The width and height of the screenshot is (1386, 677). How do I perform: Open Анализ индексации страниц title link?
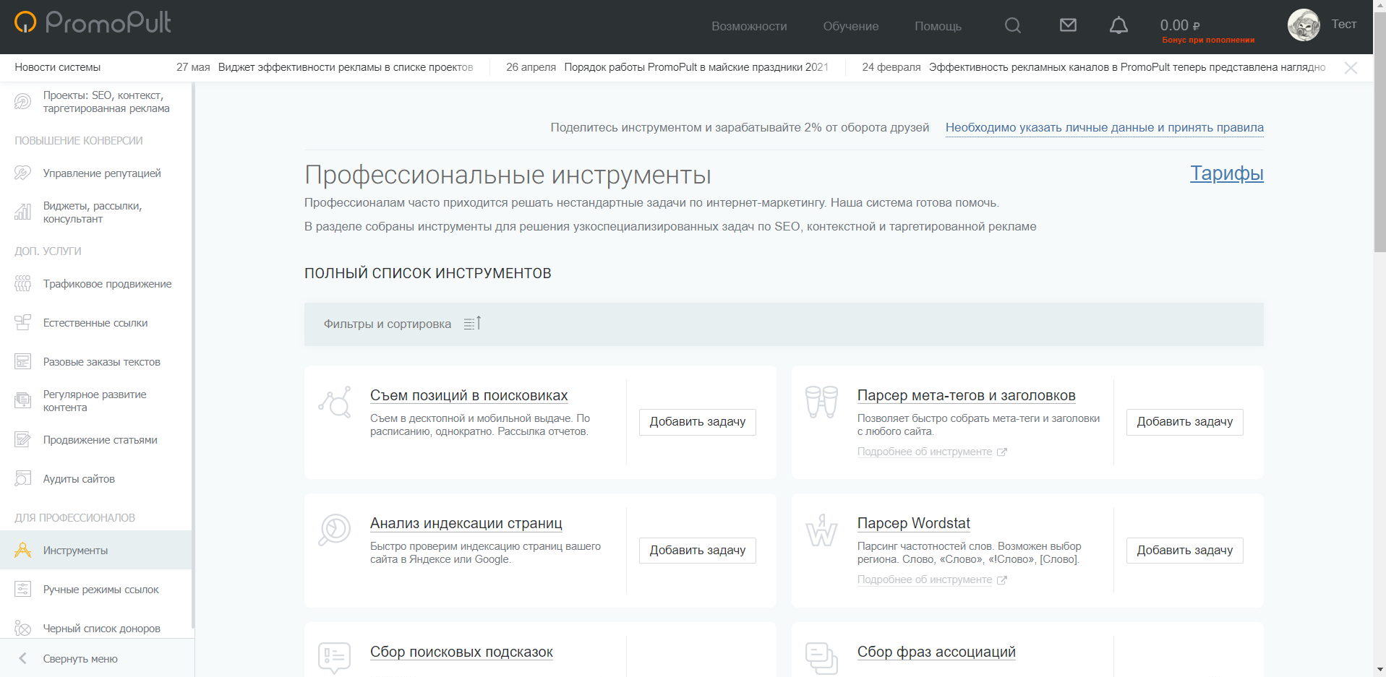pos(466,524)
